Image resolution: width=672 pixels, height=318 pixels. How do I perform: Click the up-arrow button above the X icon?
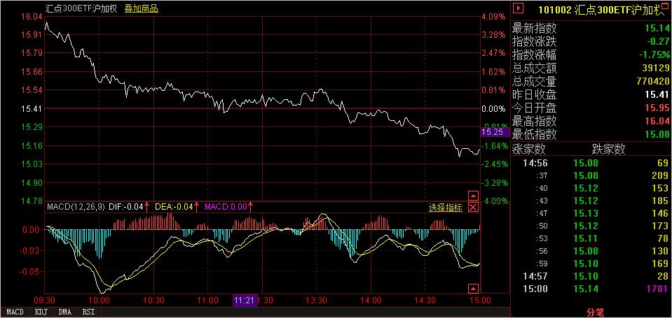click(x=473, y=196)
